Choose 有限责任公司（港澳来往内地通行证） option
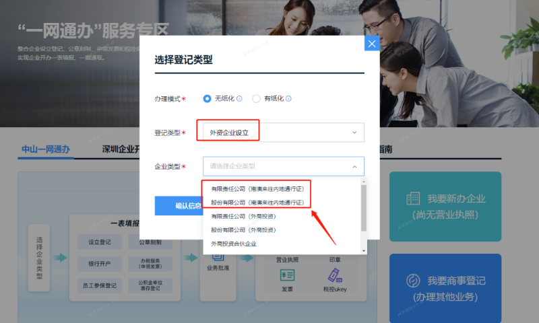Viewport: 539px width, 323px height. pos(257,189)
